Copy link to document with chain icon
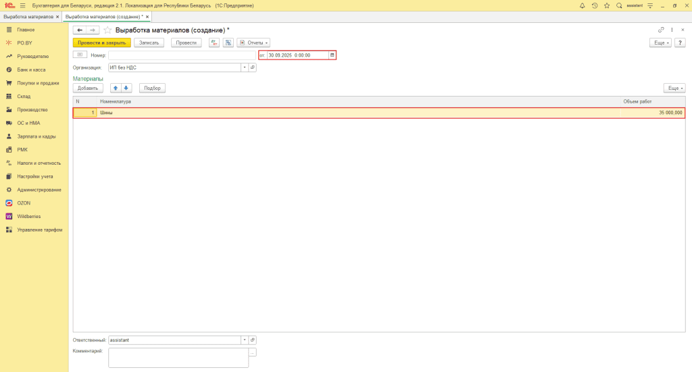This screenshot has width=692, height=372. click(x=661, y=30)
